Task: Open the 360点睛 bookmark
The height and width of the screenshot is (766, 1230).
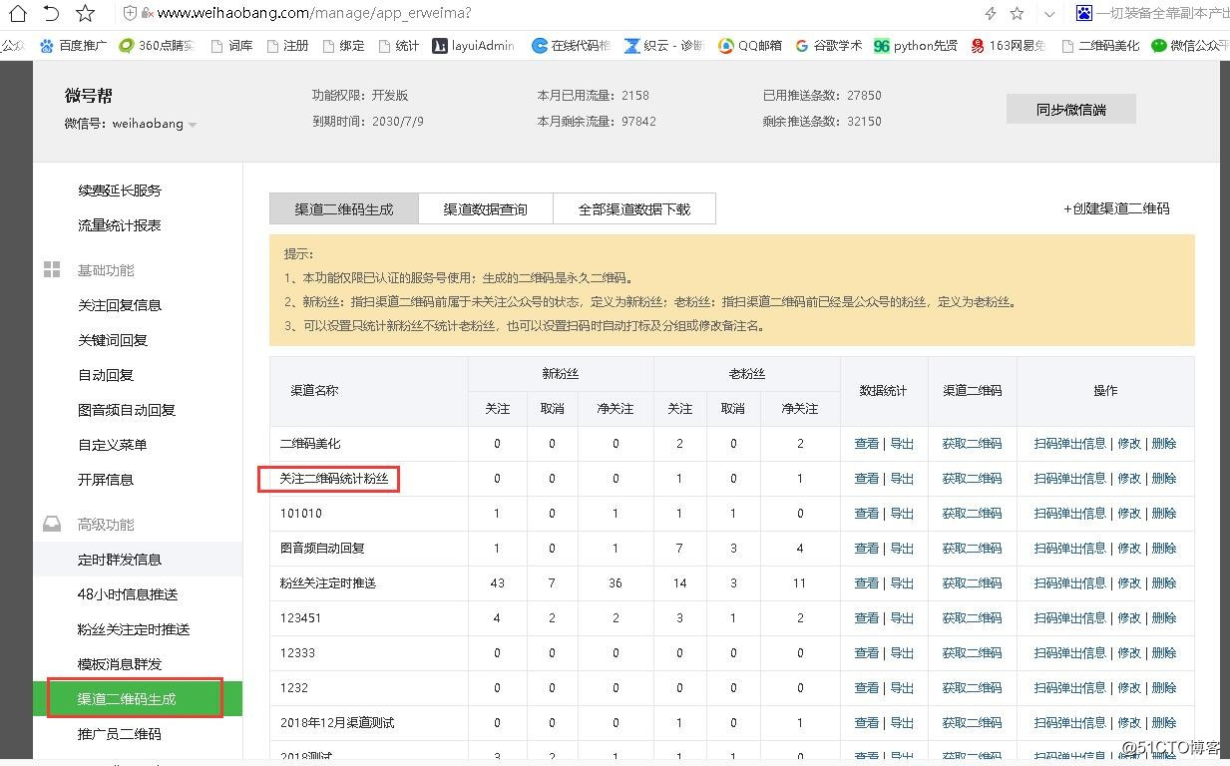Action: 156,45
